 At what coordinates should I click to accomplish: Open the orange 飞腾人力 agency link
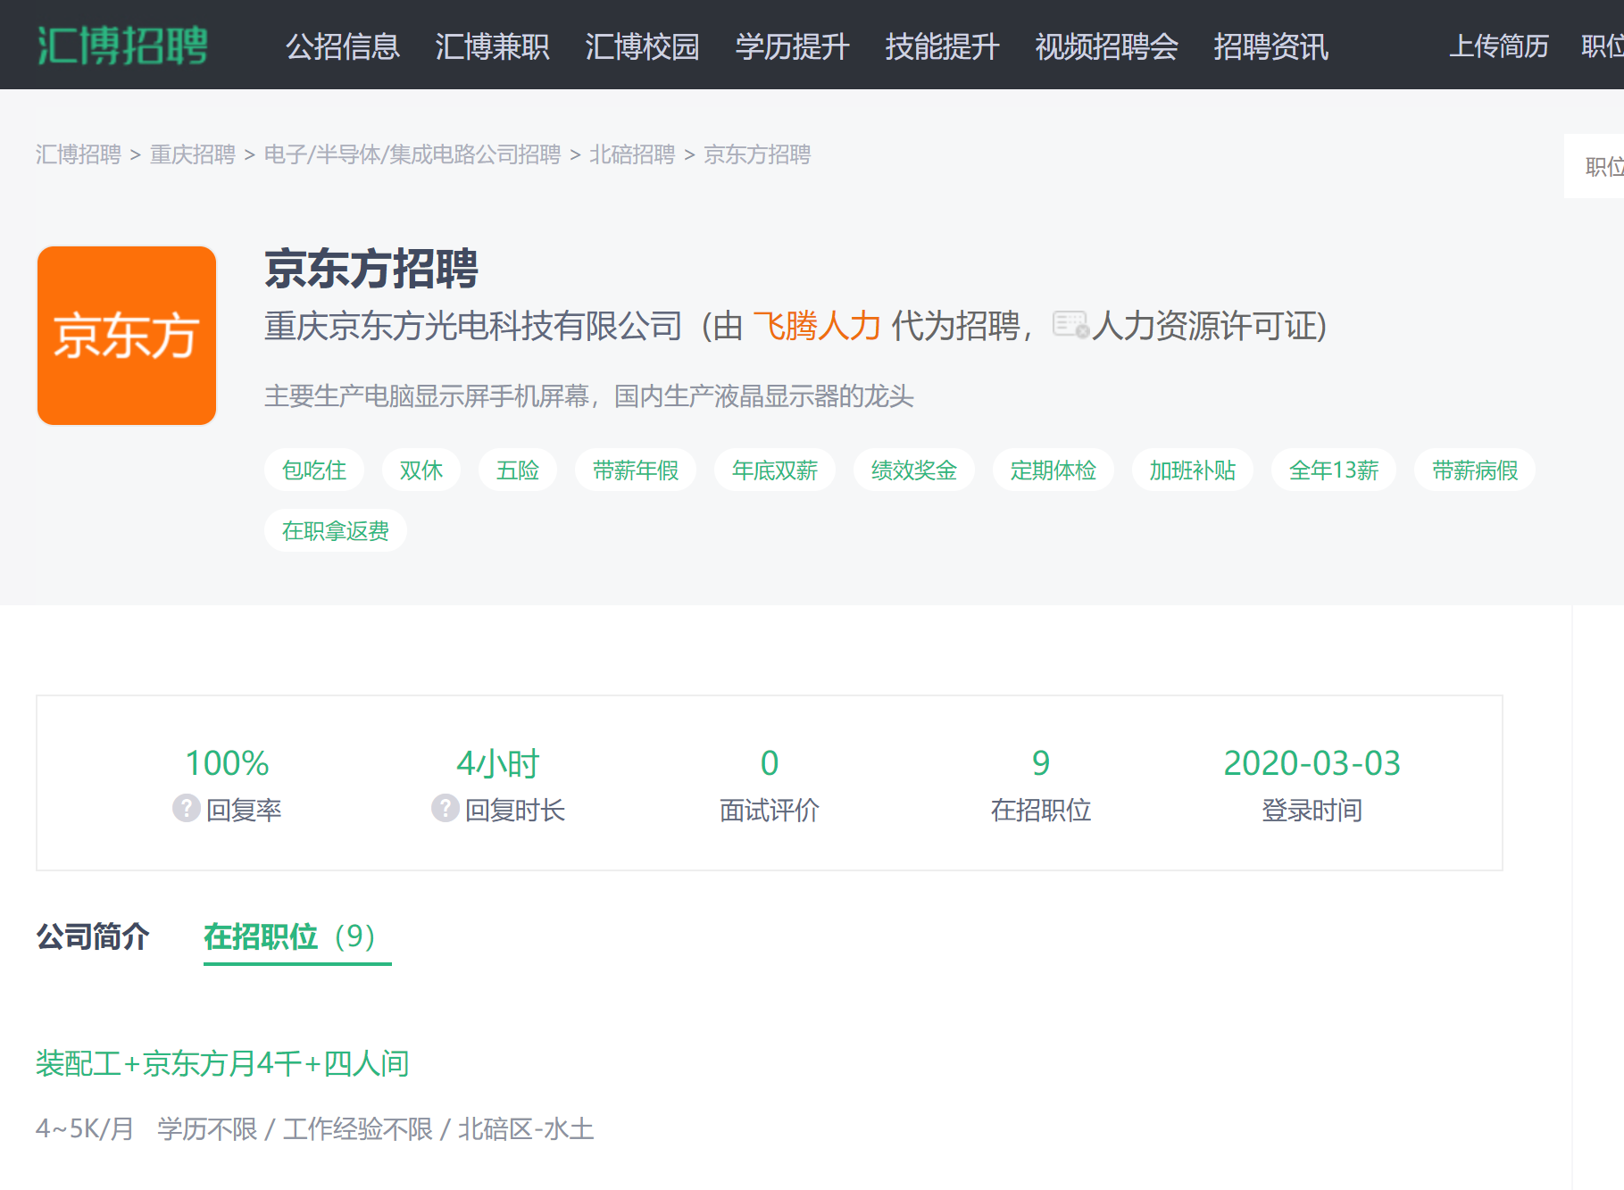(817, 326)
